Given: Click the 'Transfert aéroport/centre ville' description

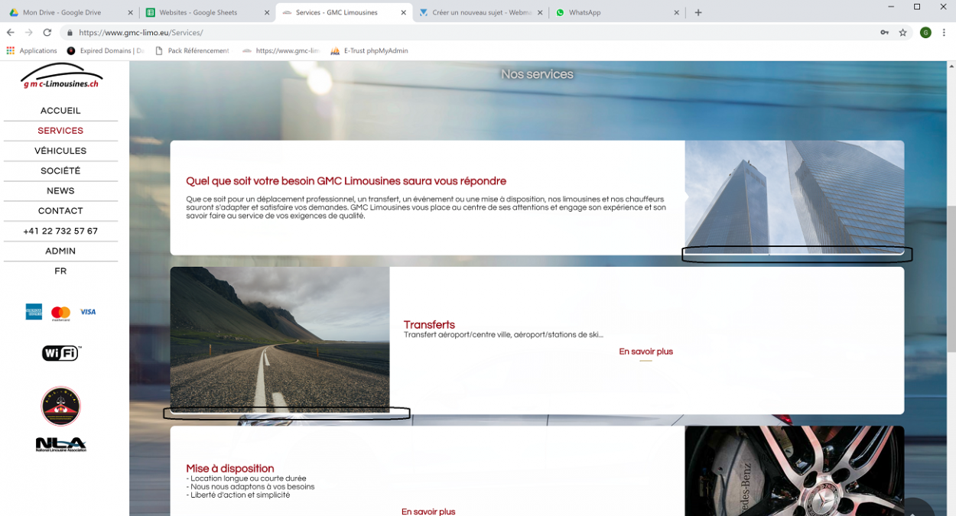Looking at the screenshot, I should click(x=503, y=335).
